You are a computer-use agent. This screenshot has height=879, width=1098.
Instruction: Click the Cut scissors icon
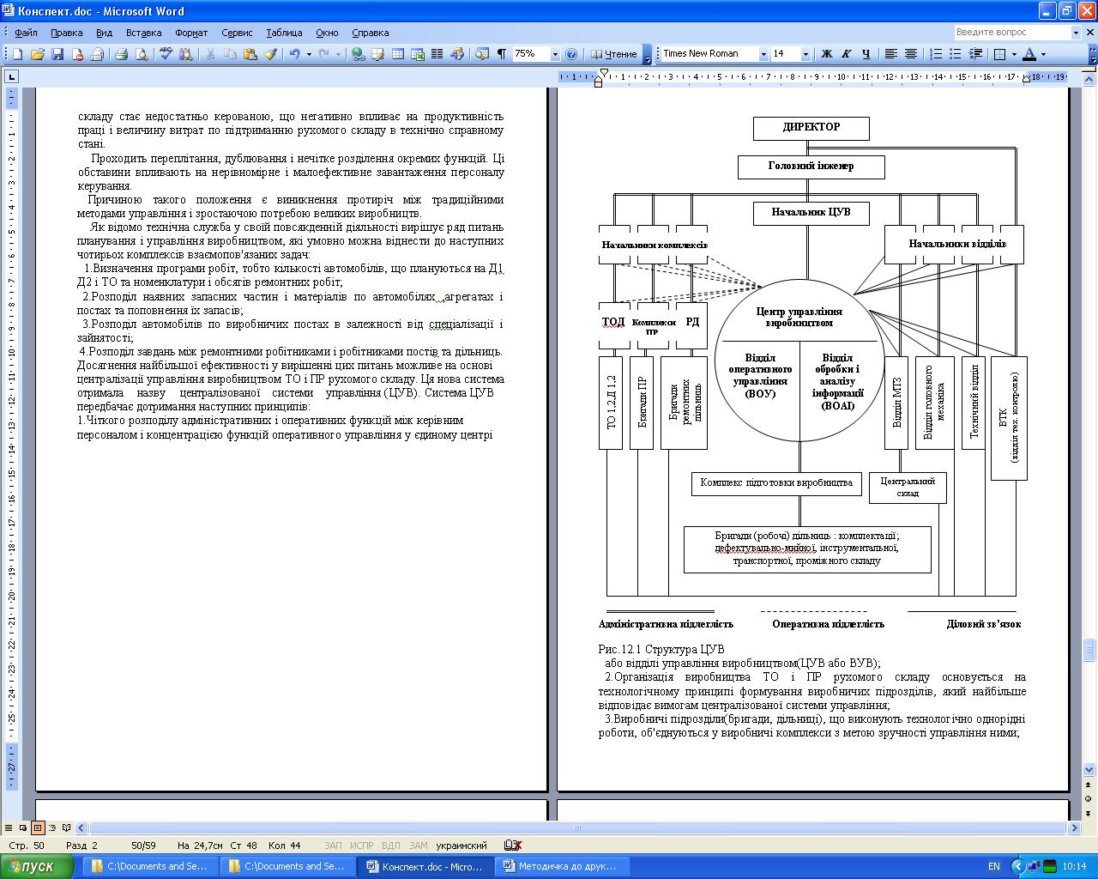(x=210, y=54)
